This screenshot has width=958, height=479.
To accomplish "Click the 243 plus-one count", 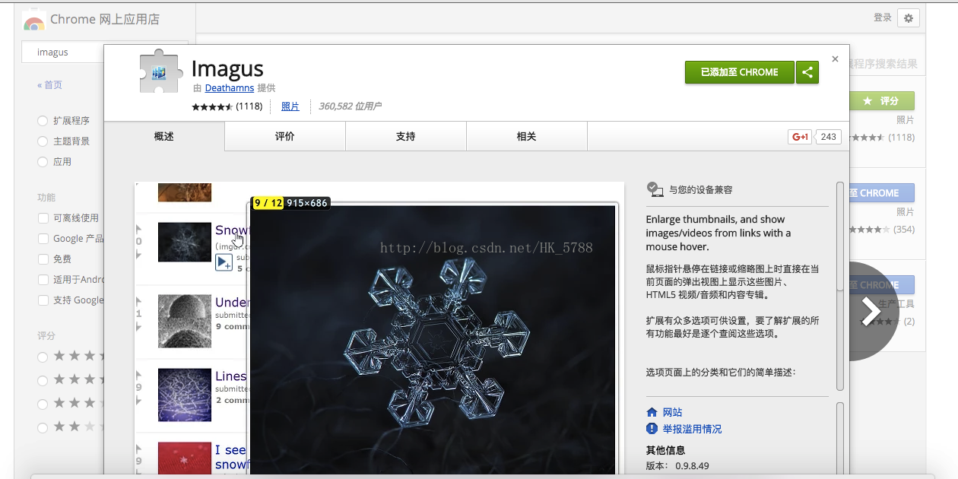I will pyautogui.click(x=828, y=137).
